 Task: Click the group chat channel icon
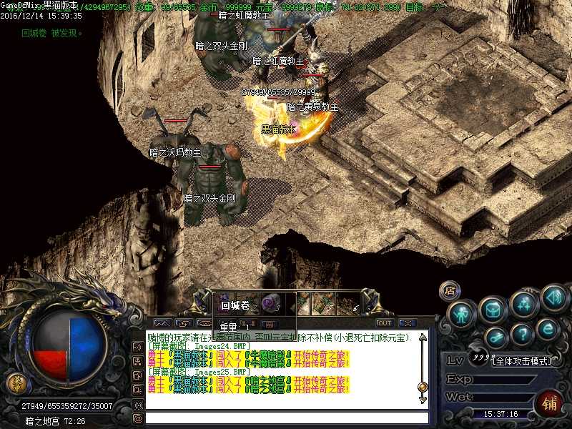click(138, 361)
